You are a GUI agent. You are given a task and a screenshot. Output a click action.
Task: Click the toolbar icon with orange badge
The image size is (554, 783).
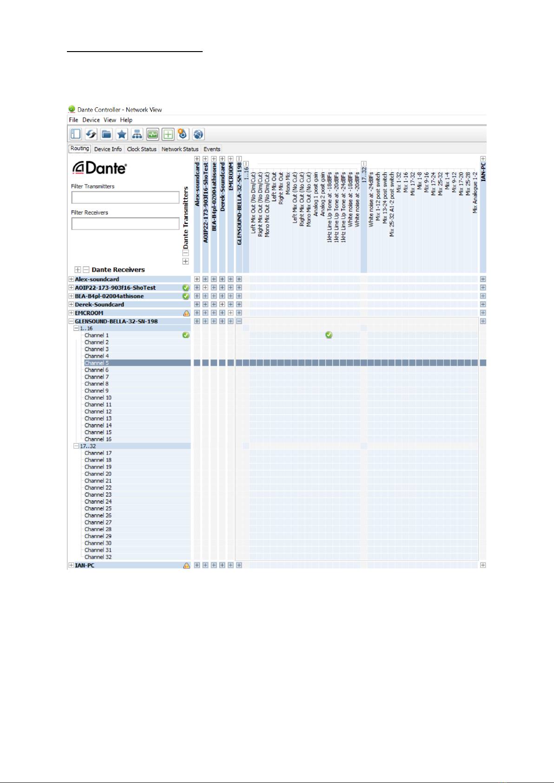pos(183,134)
